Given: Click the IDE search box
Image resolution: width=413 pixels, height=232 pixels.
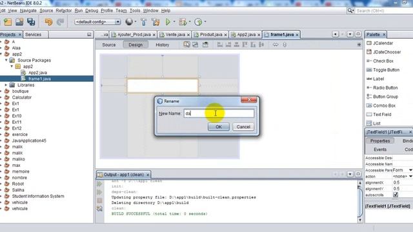Looking at the screenshot, I should coord(384,10).
